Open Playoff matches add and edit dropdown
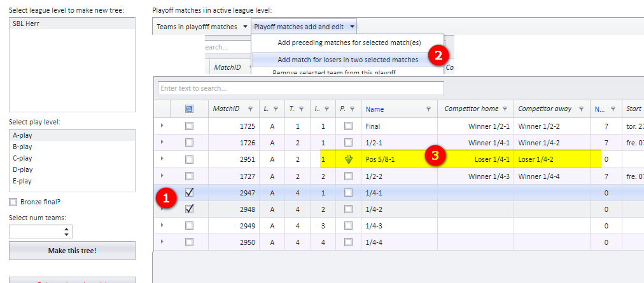 (x=304, y=27)
